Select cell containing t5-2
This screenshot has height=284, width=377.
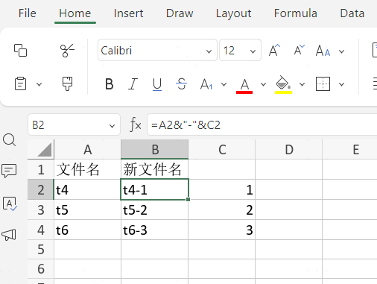coord(155,209)
